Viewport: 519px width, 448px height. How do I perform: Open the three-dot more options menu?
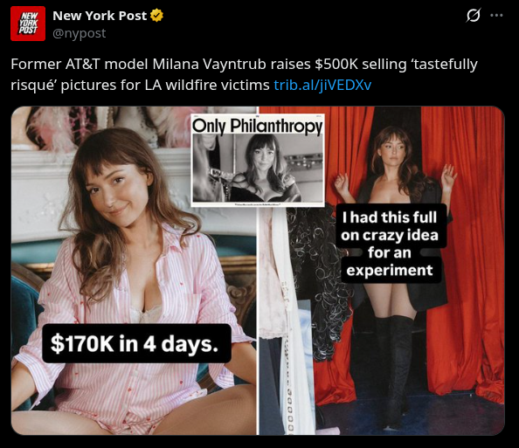[496, 15]
